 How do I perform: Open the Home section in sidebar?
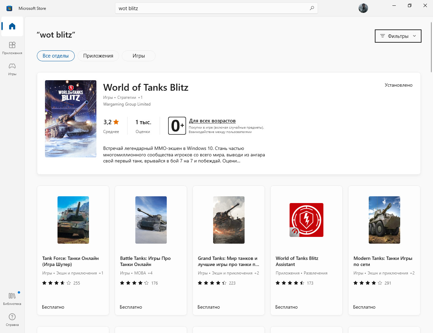tap(12, 26)
